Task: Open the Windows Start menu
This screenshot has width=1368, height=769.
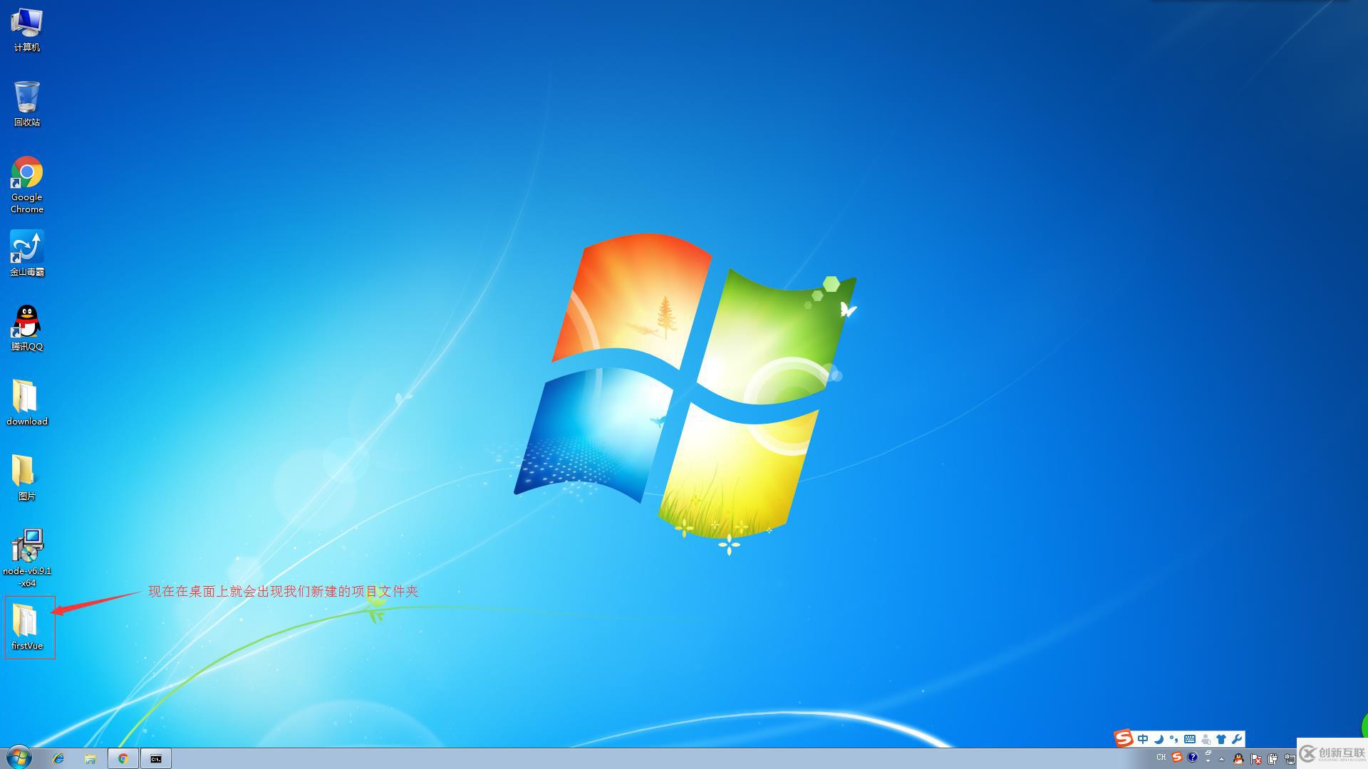Action: pos(19,758)
